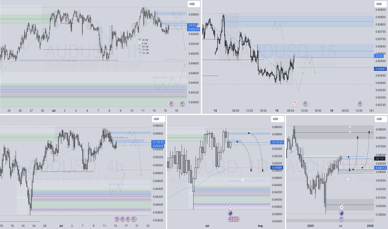Click rightmost US flag event on 4h chart
388x229 pixels.
coord(134,219)
